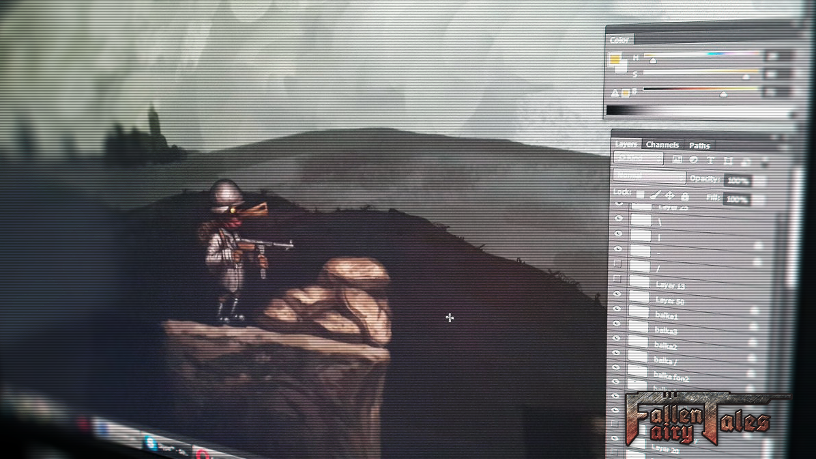The image size is (816, 459).
Task: Click the thumbnail of the "/" layer
Action: click(640, 266)
